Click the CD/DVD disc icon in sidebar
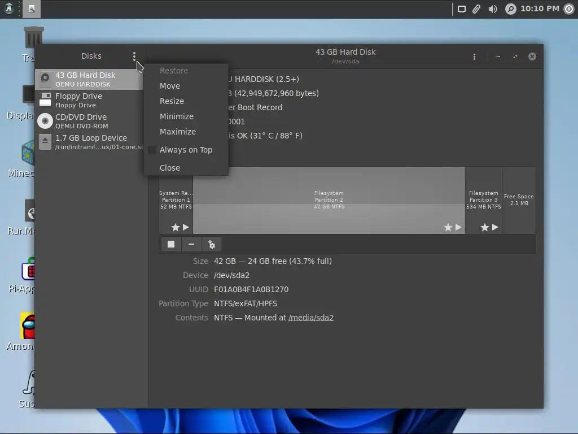This screenshot has height=434, width=578. pyautogui.click(x=45, y=121)
